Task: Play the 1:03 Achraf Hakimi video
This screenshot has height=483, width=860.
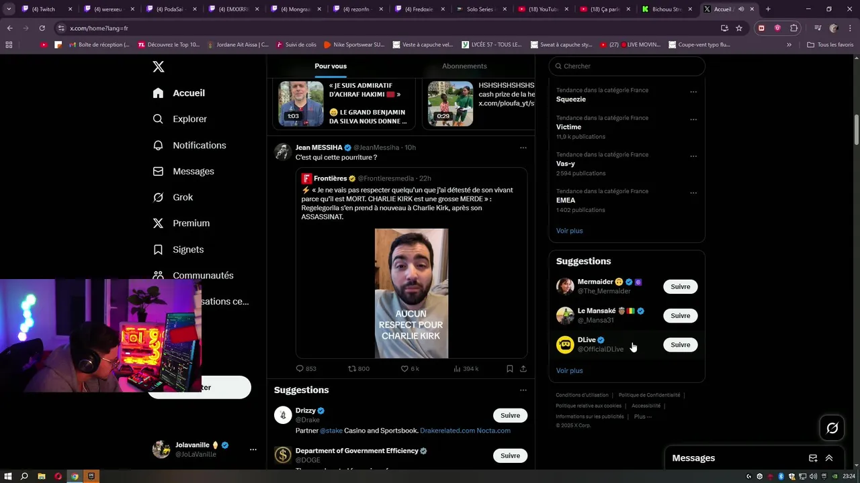Action: pyautogui.click(x=301, y=104)
